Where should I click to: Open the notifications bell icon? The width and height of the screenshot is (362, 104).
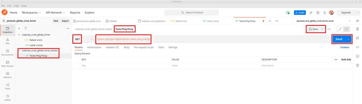click(x=325, y=12)
